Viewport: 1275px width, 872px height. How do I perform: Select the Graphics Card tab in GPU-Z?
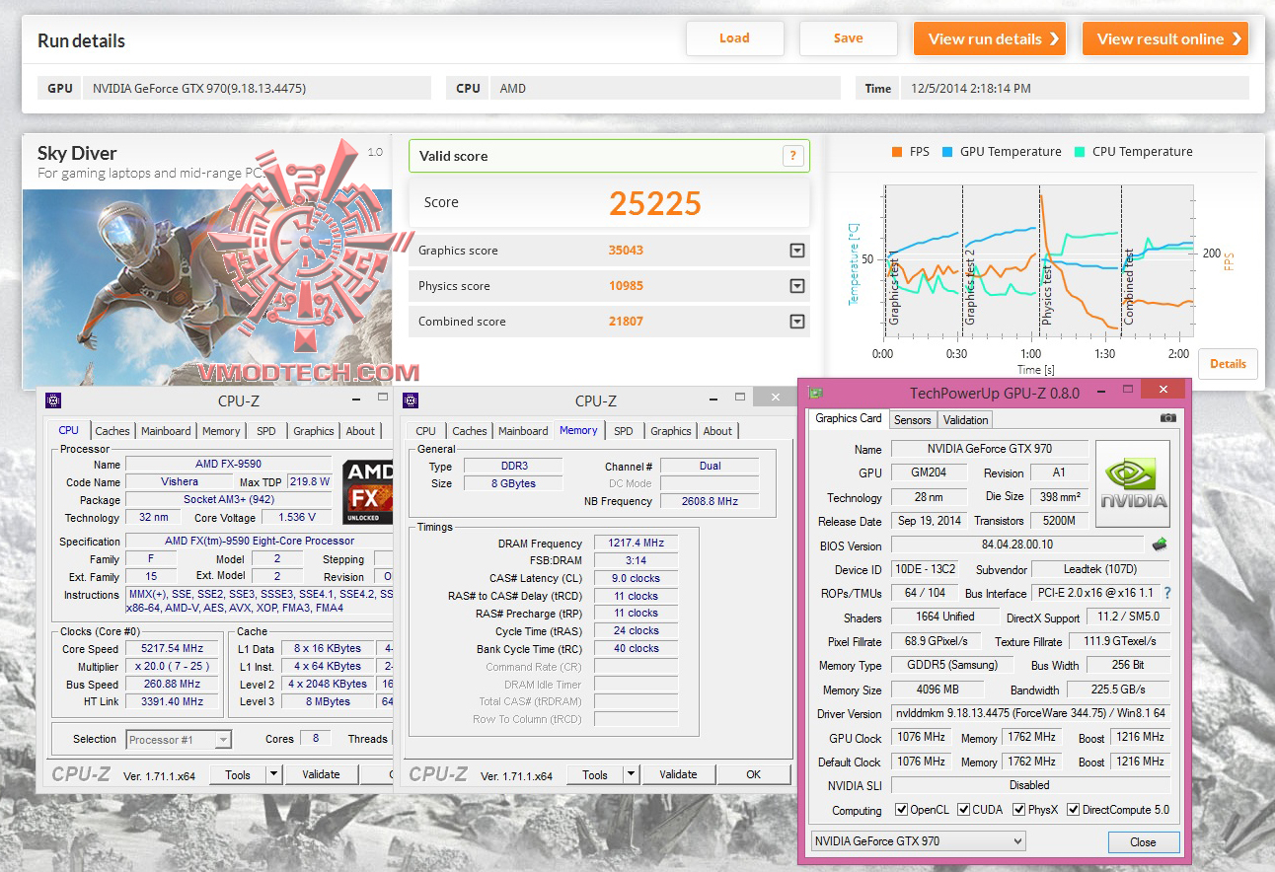pyautogui.click(x=849, y=418)
